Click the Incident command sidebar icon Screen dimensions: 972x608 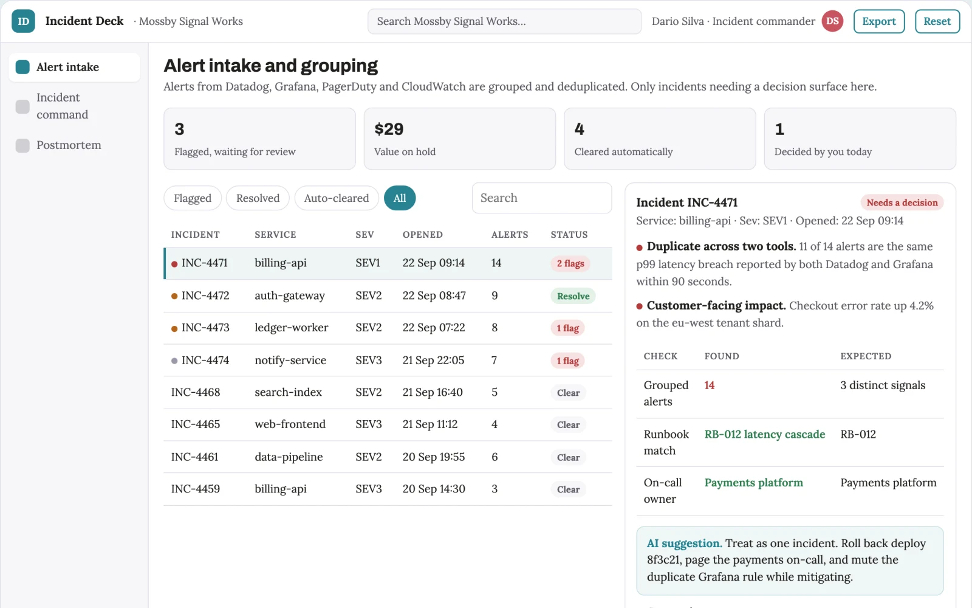22,106
